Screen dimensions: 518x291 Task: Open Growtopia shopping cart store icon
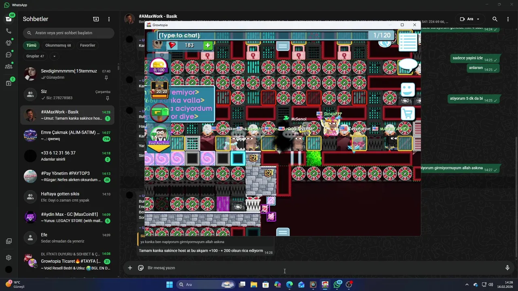[408, 114]
